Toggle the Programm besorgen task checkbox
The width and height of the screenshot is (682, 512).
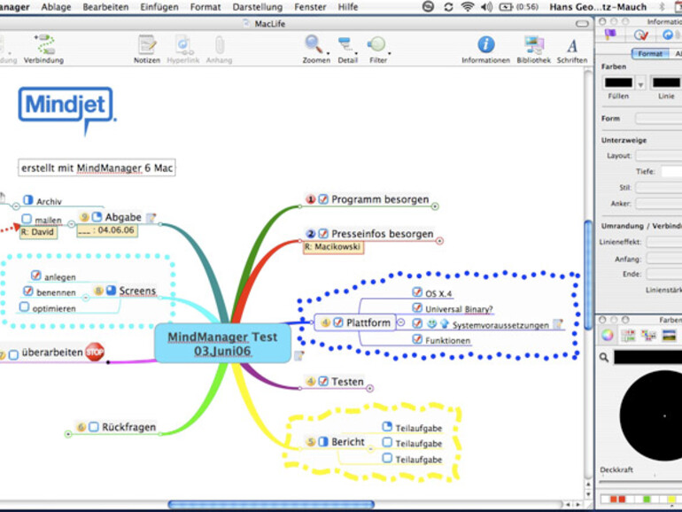point(323,198)
